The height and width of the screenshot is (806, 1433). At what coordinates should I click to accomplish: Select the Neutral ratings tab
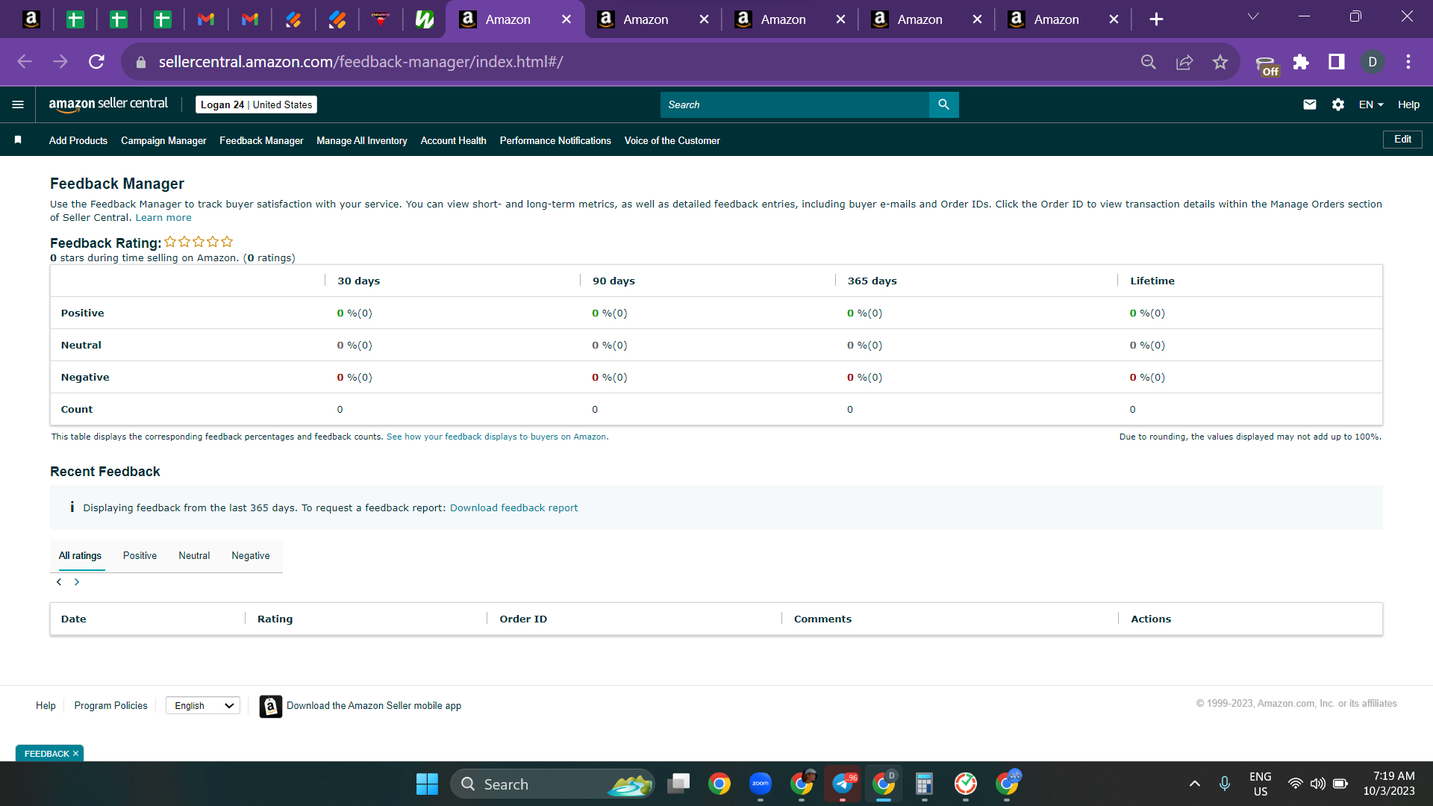(194, 556)
